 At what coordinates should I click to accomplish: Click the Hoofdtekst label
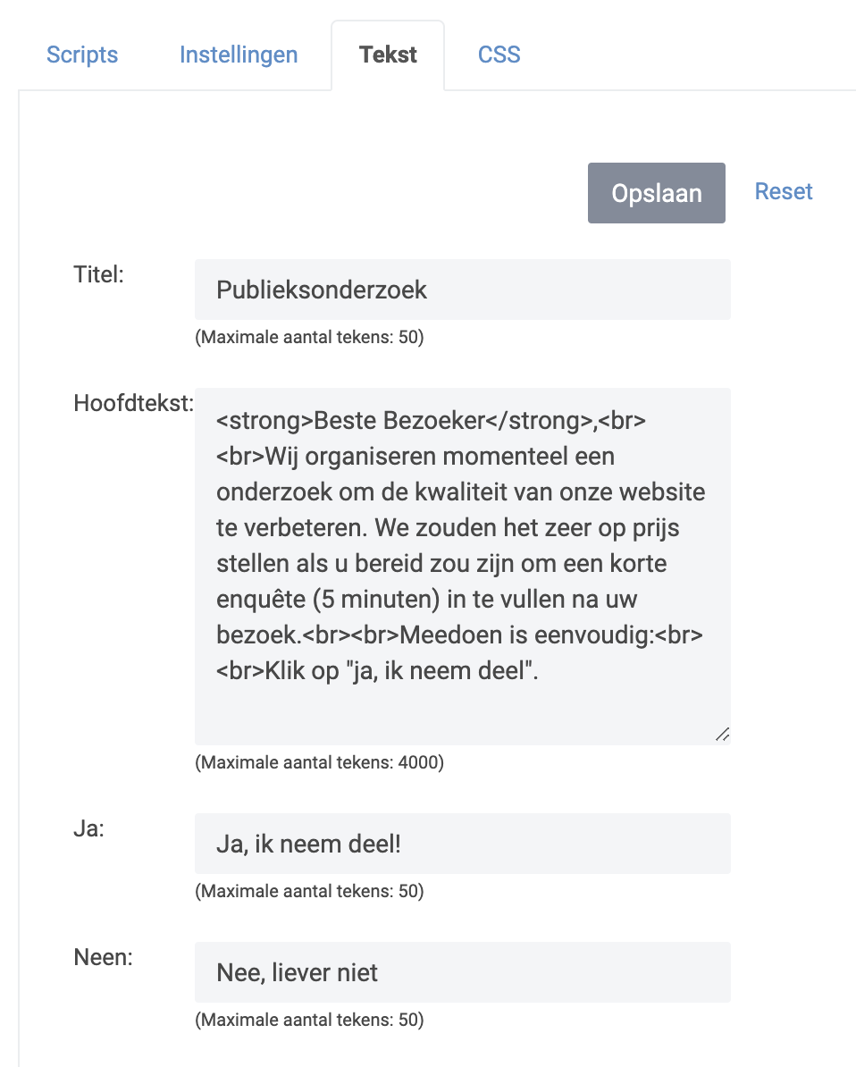click(133, 403)
